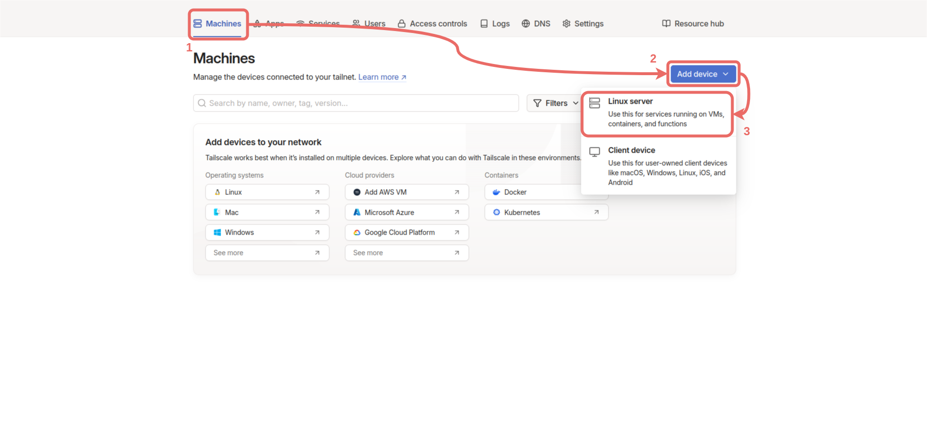Click the Mac Finder icon
The image size is (927, 430).
[x=217, y=212]
